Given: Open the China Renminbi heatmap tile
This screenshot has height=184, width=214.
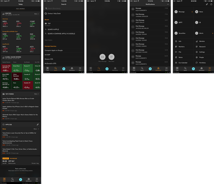Looking at the screenshot, I should 17,77.
